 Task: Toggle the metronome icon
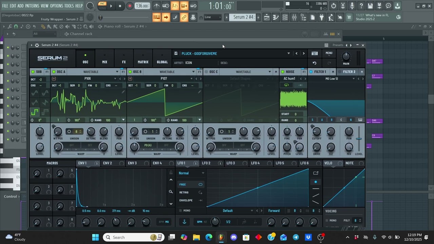pyautogui.click(x=157, y=6)
